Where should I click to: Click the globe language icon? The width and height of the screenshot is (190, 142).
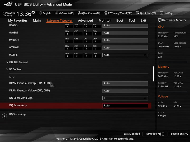(x=41, y=13)
